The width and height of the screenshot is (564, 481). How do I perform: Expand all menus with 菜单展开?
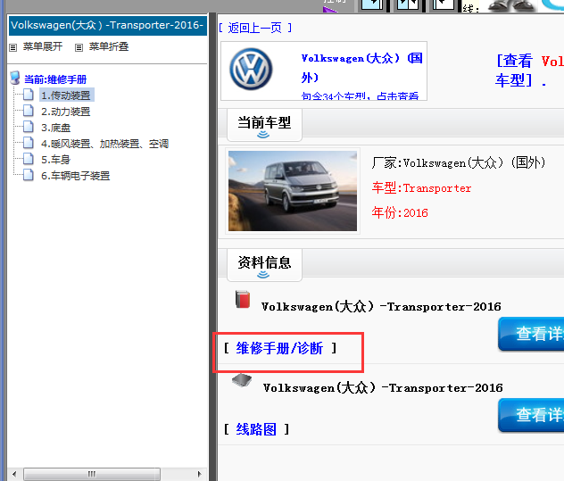(43, 46)
